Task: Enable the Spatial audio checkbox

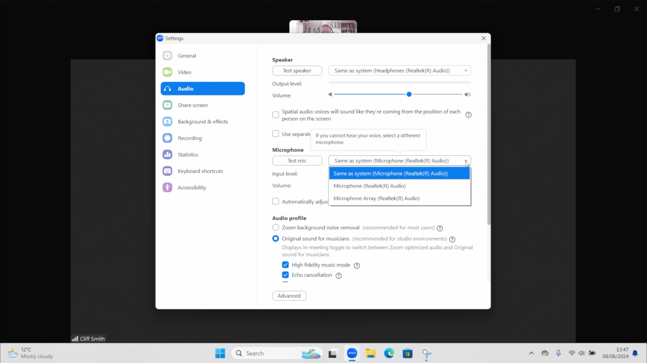Action: pos(275,115)
